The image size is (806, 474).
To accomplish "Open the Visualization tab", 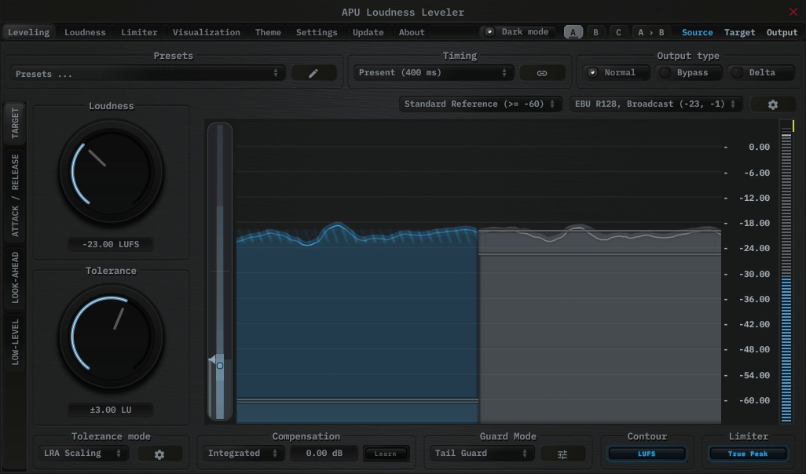I will 206,32.
